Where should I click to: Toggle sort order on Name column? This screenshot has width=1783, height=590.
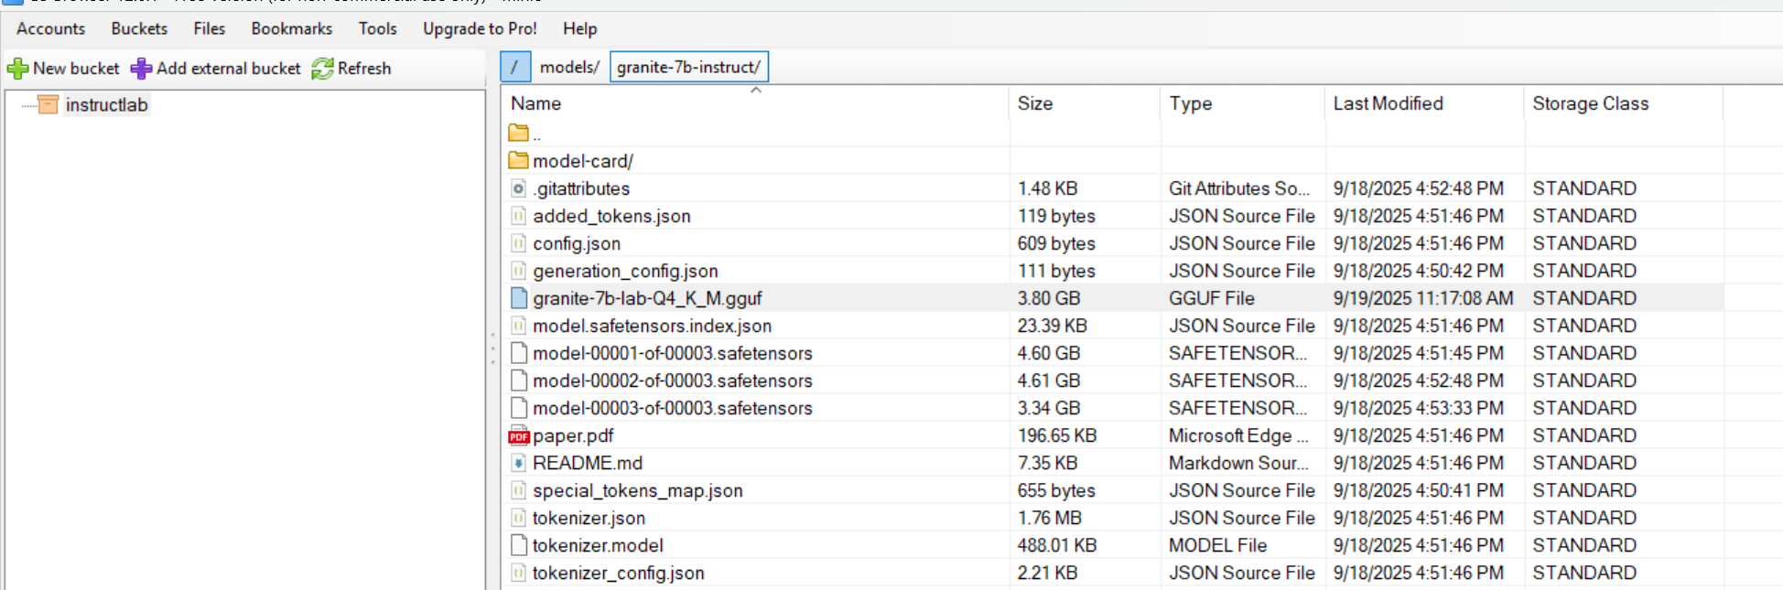tap(536, 103)
